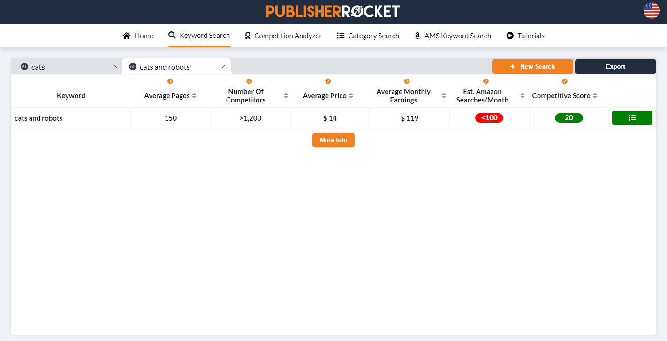Show help for Competitive Score column
The width and height of the screenshot is (667, 341).
coord(564,81)
